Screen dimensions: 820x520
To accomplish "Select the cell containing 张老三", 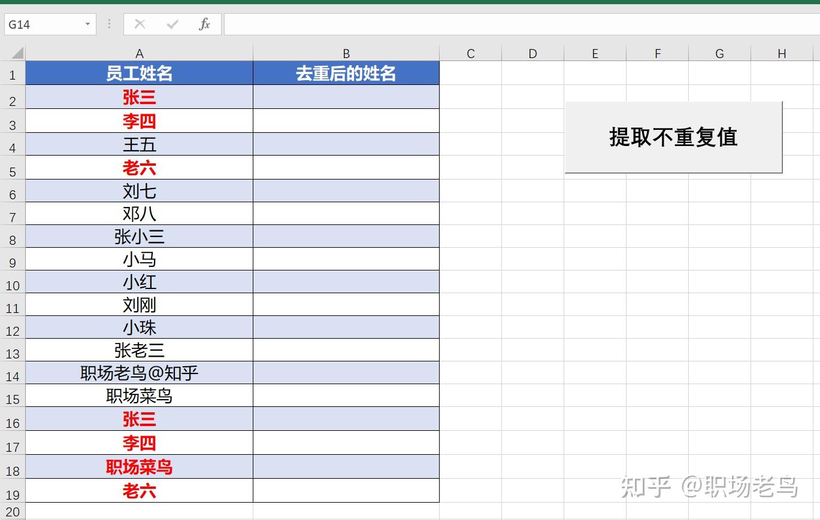I will pos(139,350).
